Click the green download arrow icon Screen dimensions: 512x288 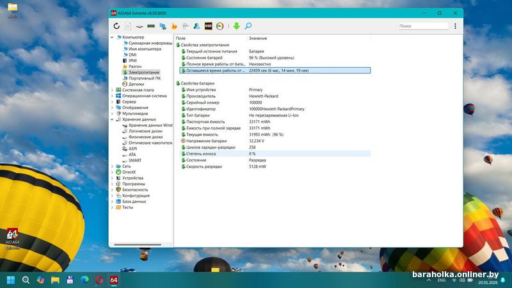[236, 26]
